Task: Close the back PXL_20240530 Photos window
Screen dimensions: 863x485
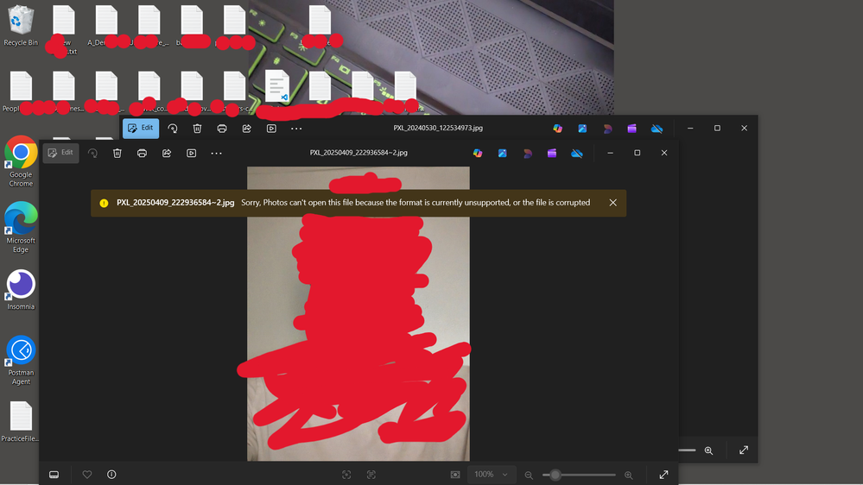Action: 744,128
